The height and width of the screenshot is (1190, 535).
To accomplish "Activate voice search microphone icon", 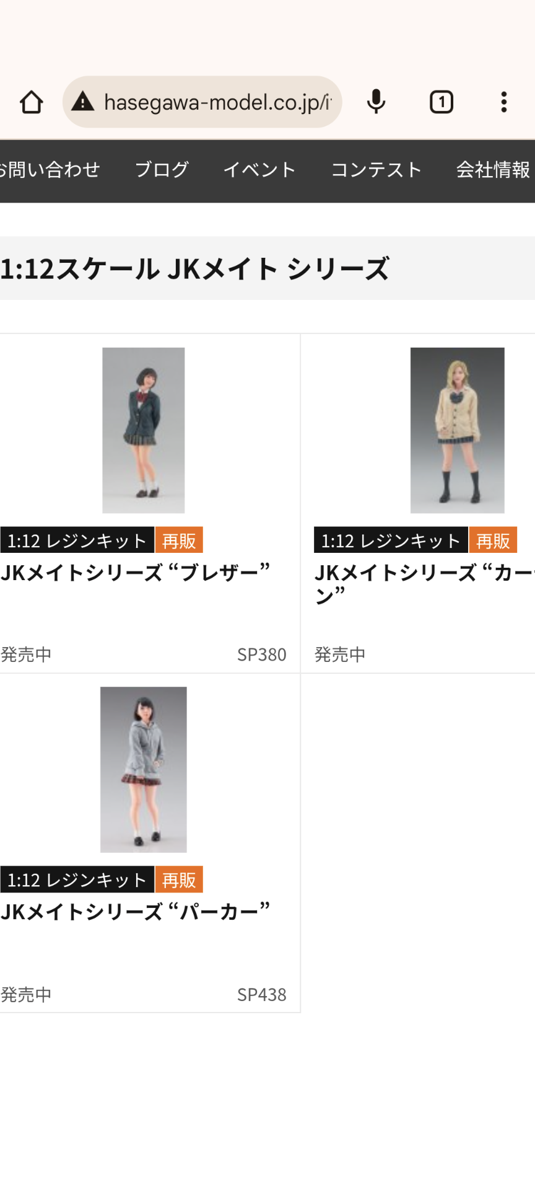I will tap(376, 102).
